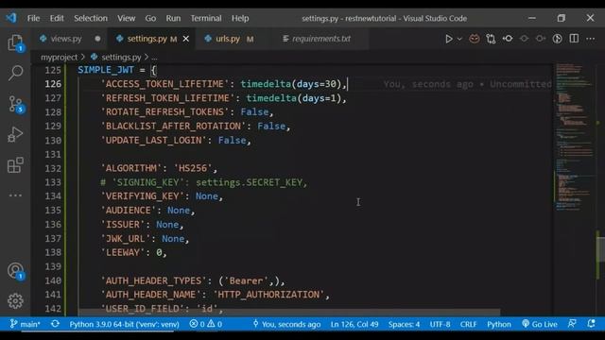Toggle file blame annotations icon
The image size is (605, 340).
coord(557,39)
